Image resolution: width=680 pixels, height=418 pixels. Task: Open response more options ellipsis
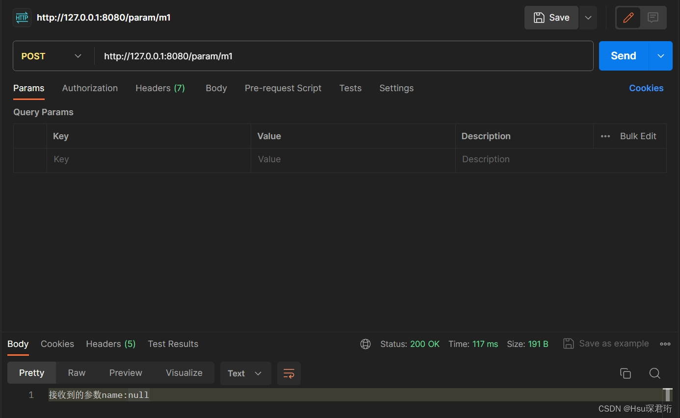click(x=665, y=344)
